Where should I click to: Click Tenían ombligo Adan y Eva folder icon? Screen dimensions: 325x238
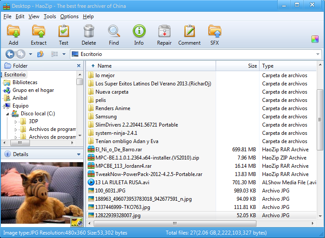(x=91, y=141)
